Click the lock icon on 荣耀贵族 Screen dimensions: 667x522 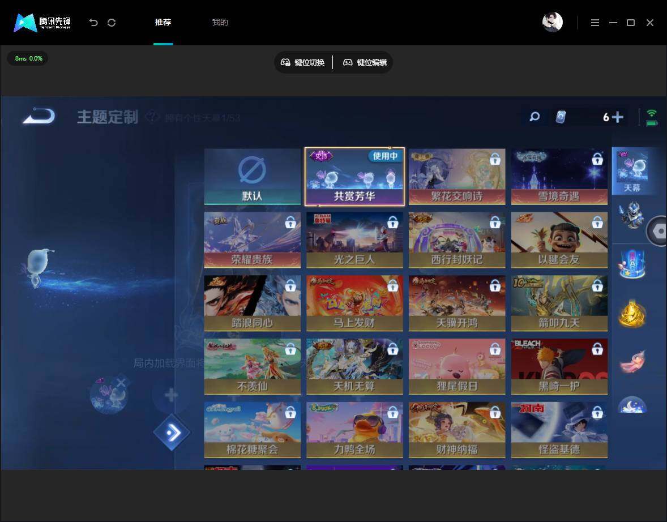290,222
